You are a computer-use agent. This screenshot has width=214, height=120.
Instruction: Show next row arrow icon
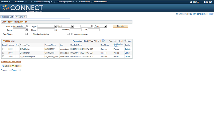point(126,41)
